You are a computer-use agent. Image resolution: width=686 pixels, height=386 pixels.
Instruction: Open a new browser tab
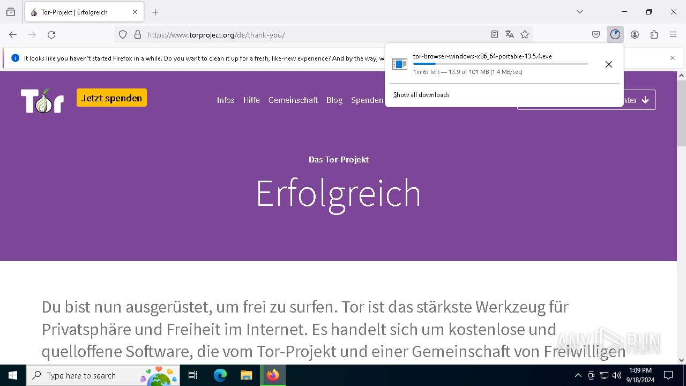click(x=155, y=12)
